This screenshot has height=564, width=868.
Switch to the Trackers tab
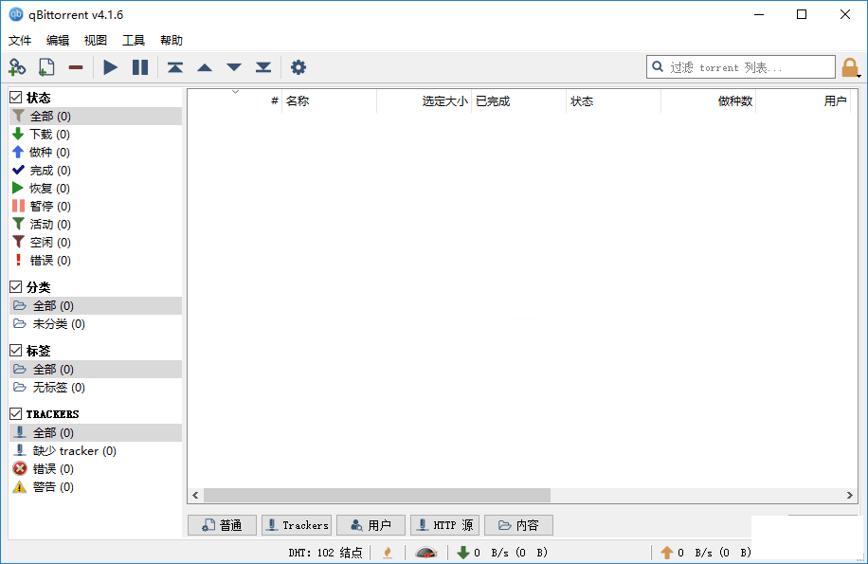pos(297,525)
